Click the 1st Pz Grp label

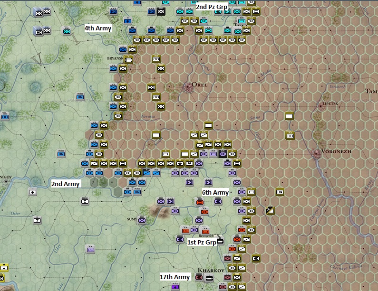click(x=202, y=242)
